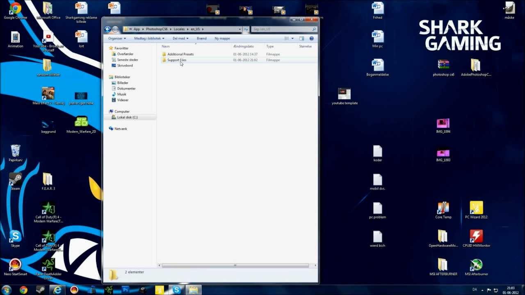Show hidden tray icons arrow

pos(482,290)
